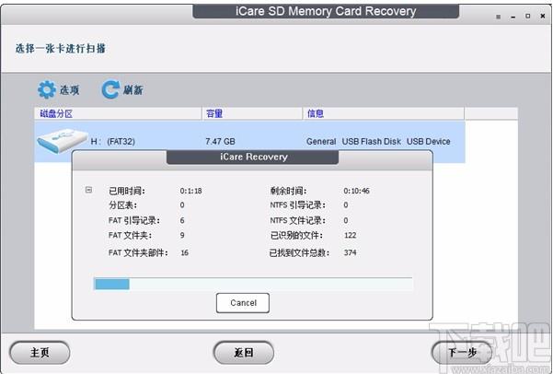Select the H: (FAT32) partition label
Viewport: 553px width, 374px height.
(x=113, y=142)
